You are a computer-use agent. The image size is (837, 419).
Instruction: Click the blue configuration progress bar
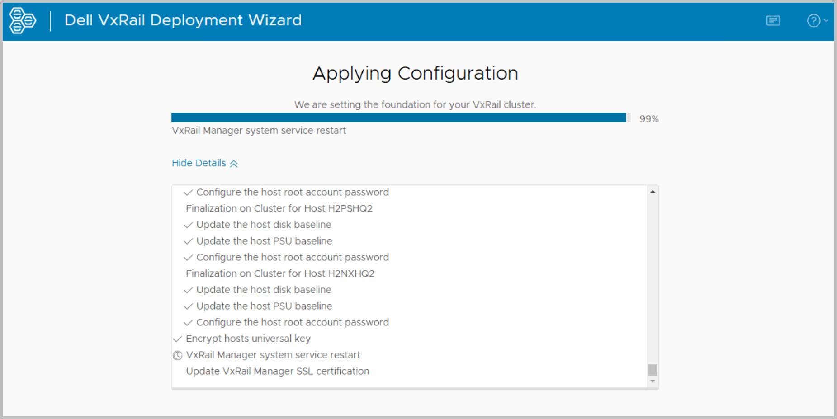click(398, 118)
